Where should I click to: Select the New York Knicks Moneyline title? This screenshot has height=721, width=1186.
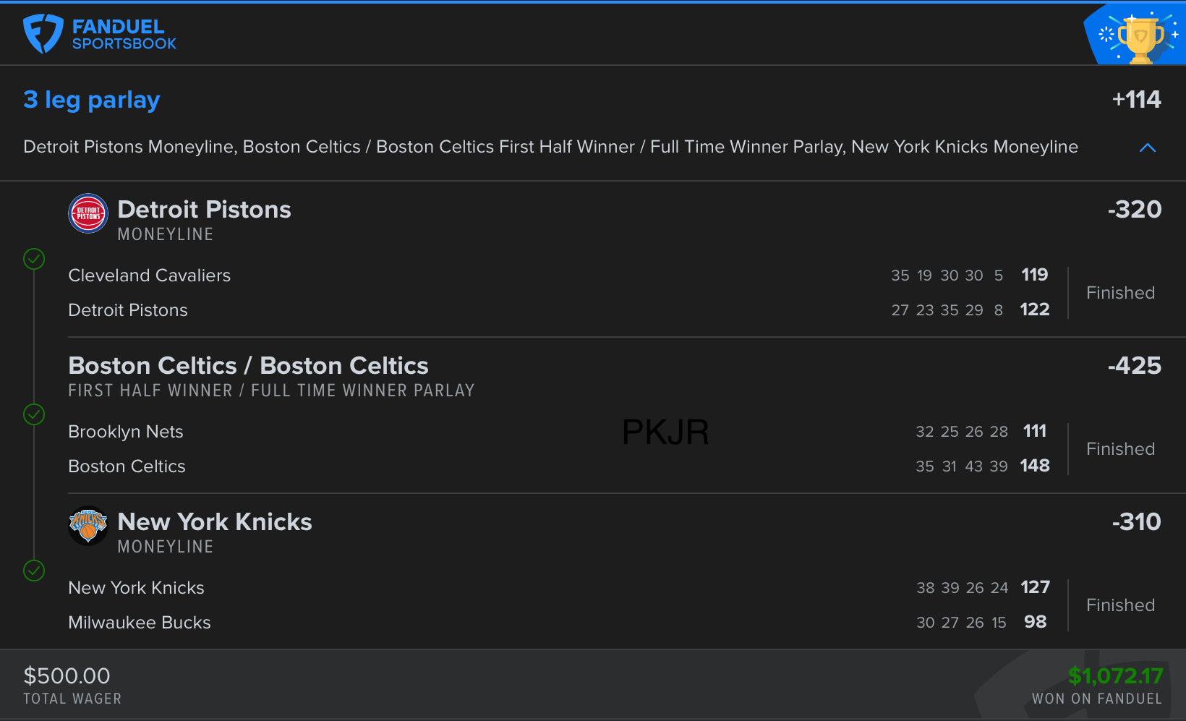point(214,522)
